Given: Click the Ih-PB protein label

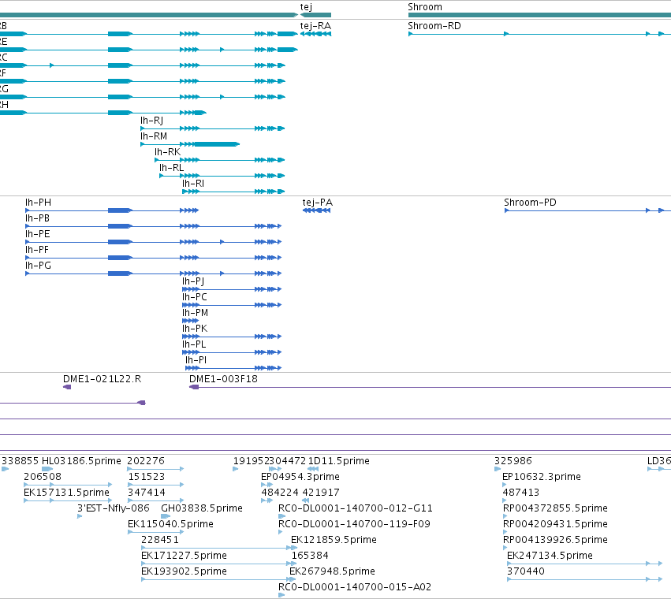Looking at the screenshot, I should [x=37, y=218].
